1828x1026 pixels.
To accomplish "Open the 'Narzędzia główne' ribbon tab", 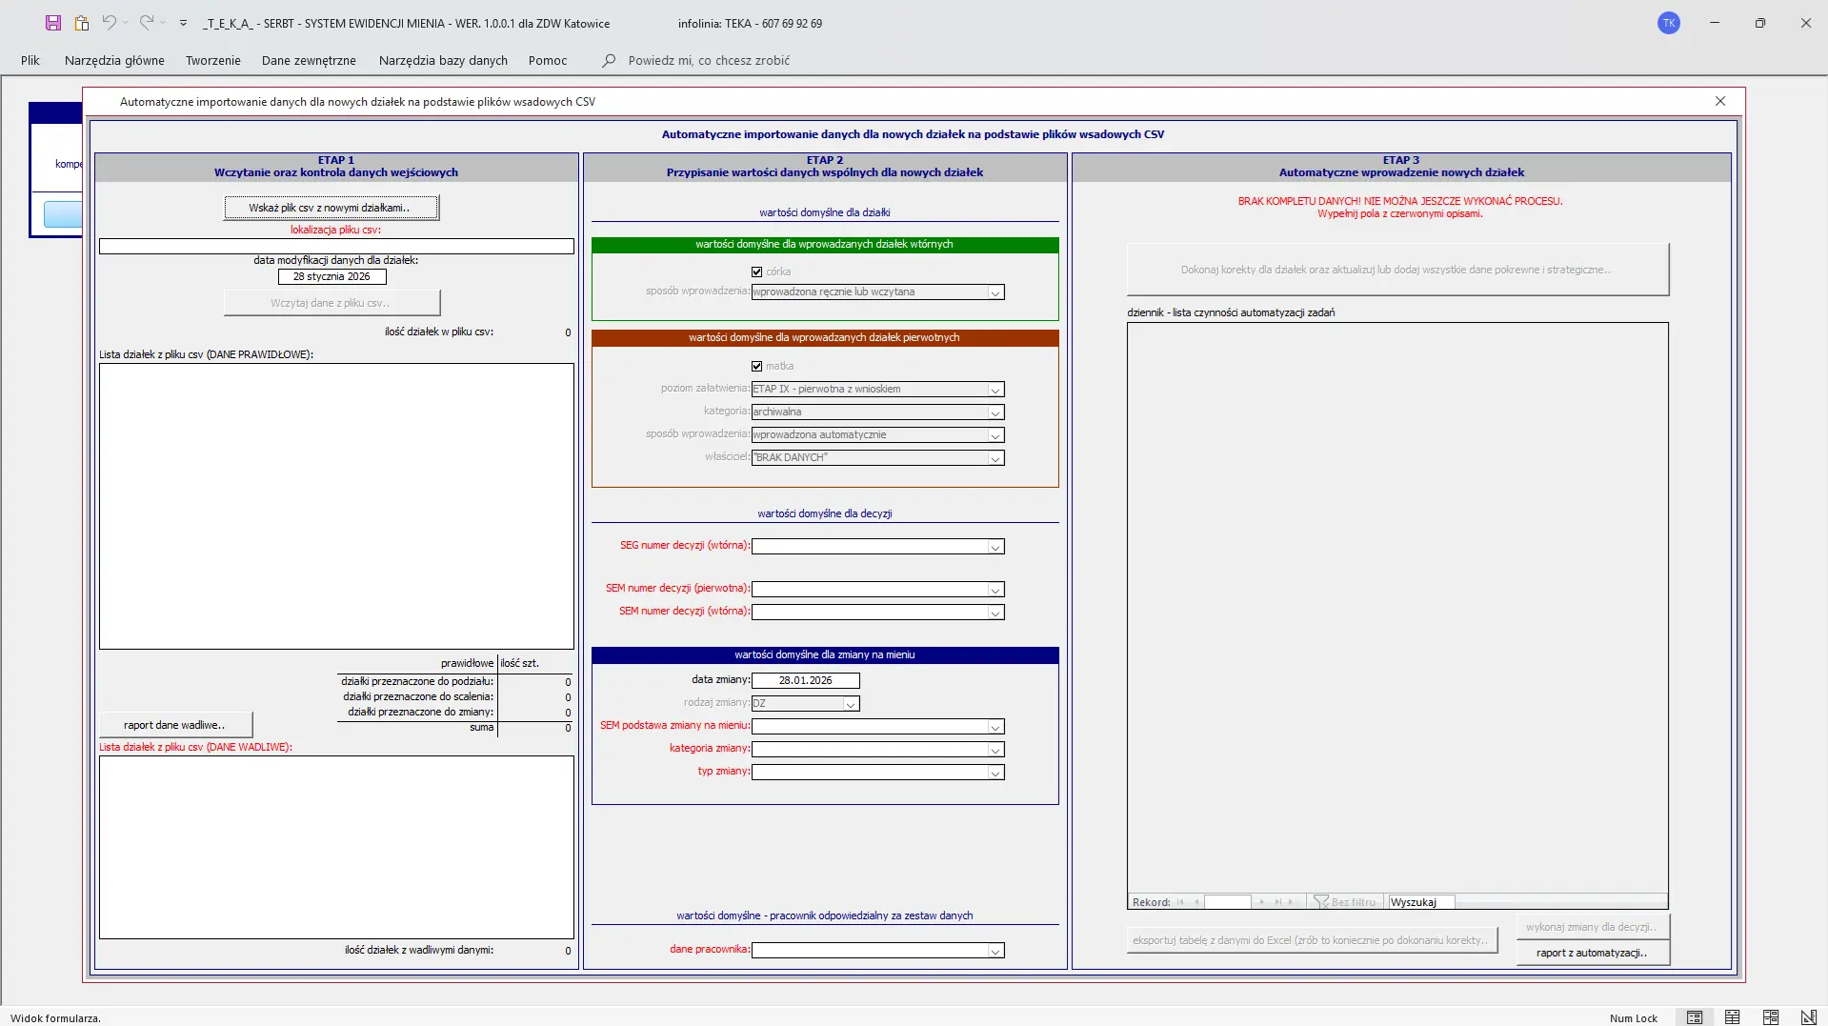I will [x=114, y=60].
